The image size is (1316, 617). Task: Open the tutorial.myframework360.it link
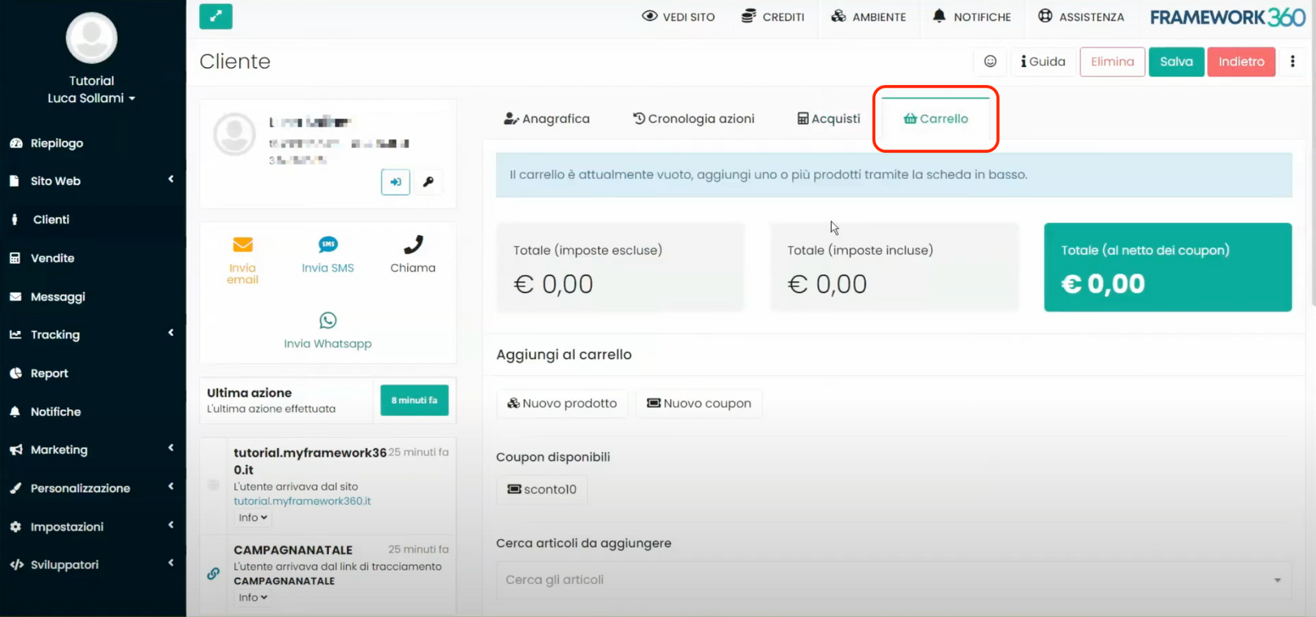302,501
